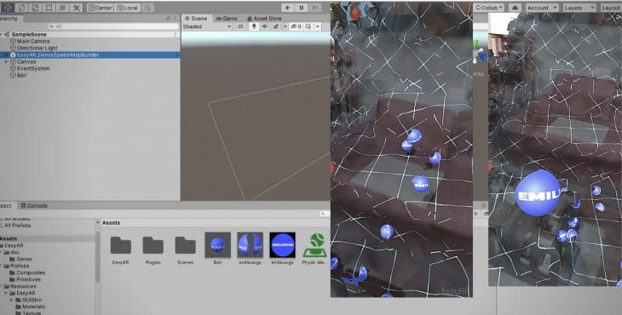Open the cloud services icon
Screen dimensions: 622x315
[x=515, y=8]
